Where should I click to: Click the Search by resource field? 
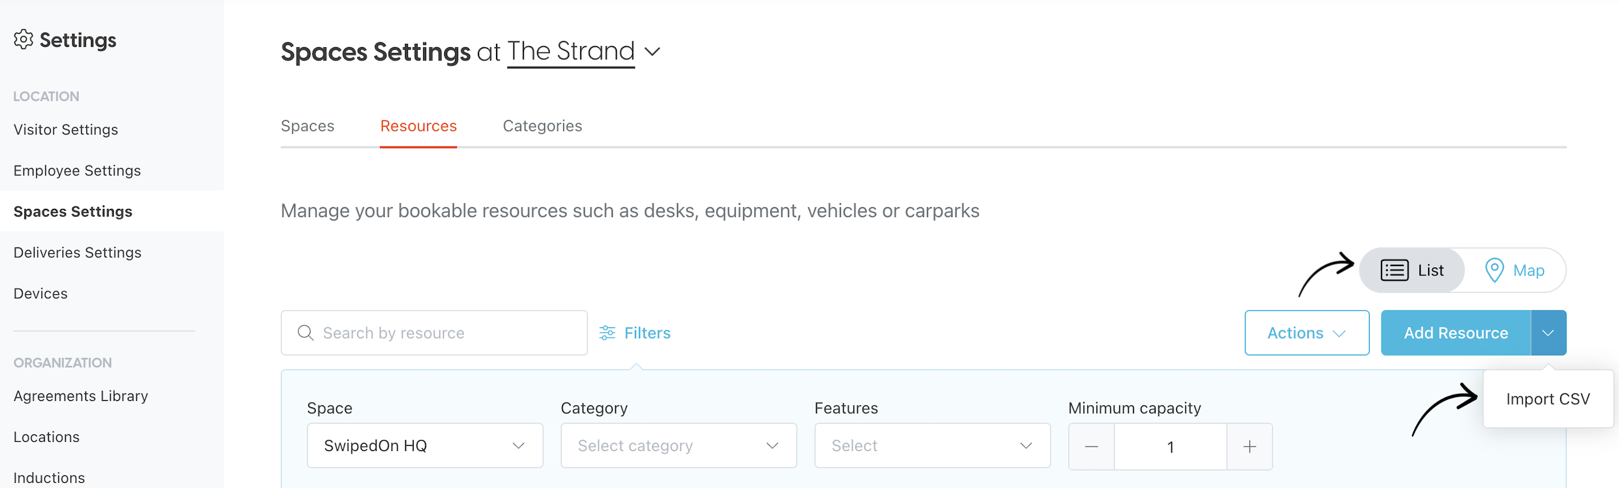coord(434,333)
